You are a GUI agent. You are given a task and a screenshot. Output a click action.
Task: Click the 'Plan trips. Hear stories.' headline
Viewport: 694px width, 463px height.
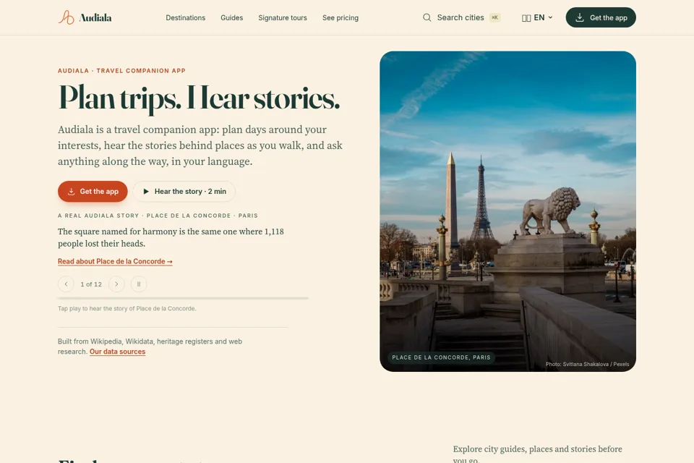click(199, 98)
